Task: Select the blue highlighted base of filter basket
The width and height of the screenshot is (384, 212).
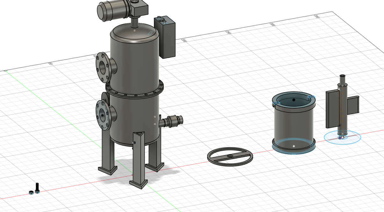Action: pyautogui.click(x=293, y=148)
